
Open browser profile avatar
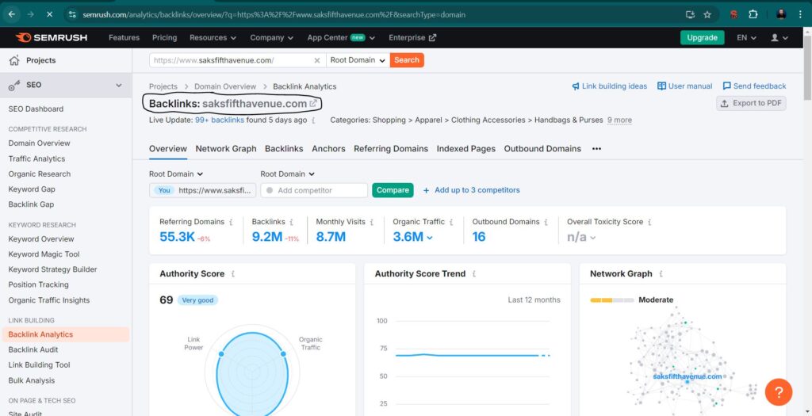tap(781, 14)
